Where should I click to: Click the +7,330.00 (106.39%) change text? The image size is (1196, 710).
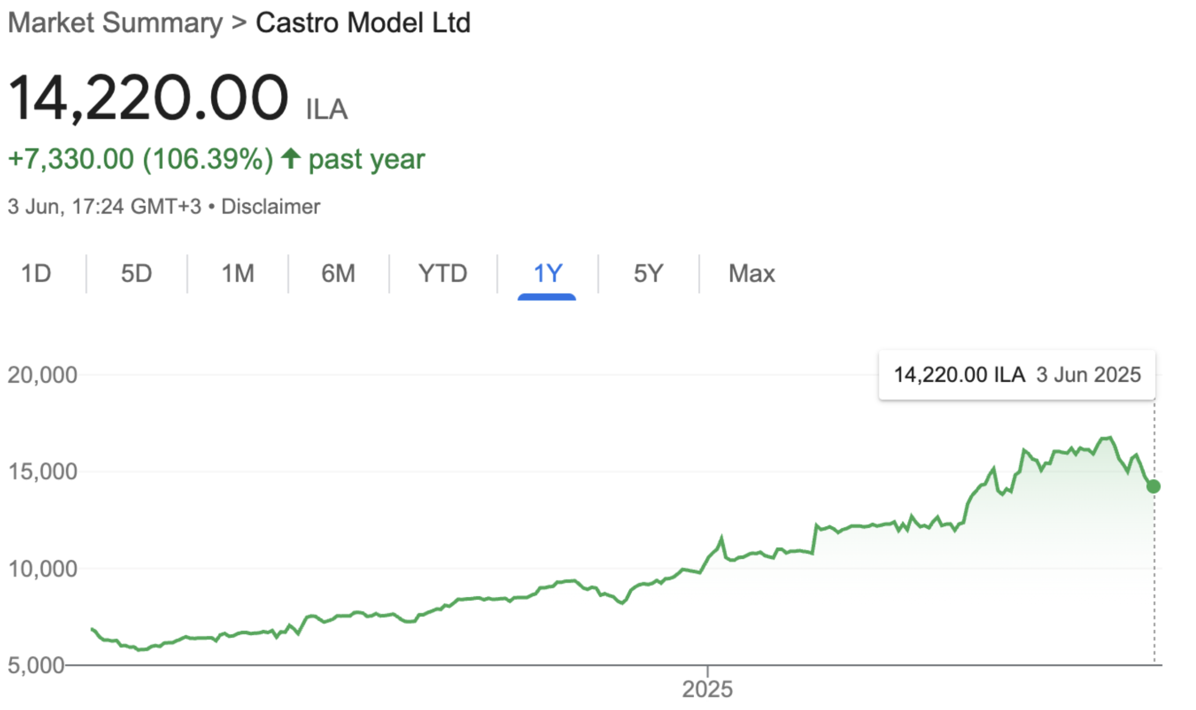141,159
